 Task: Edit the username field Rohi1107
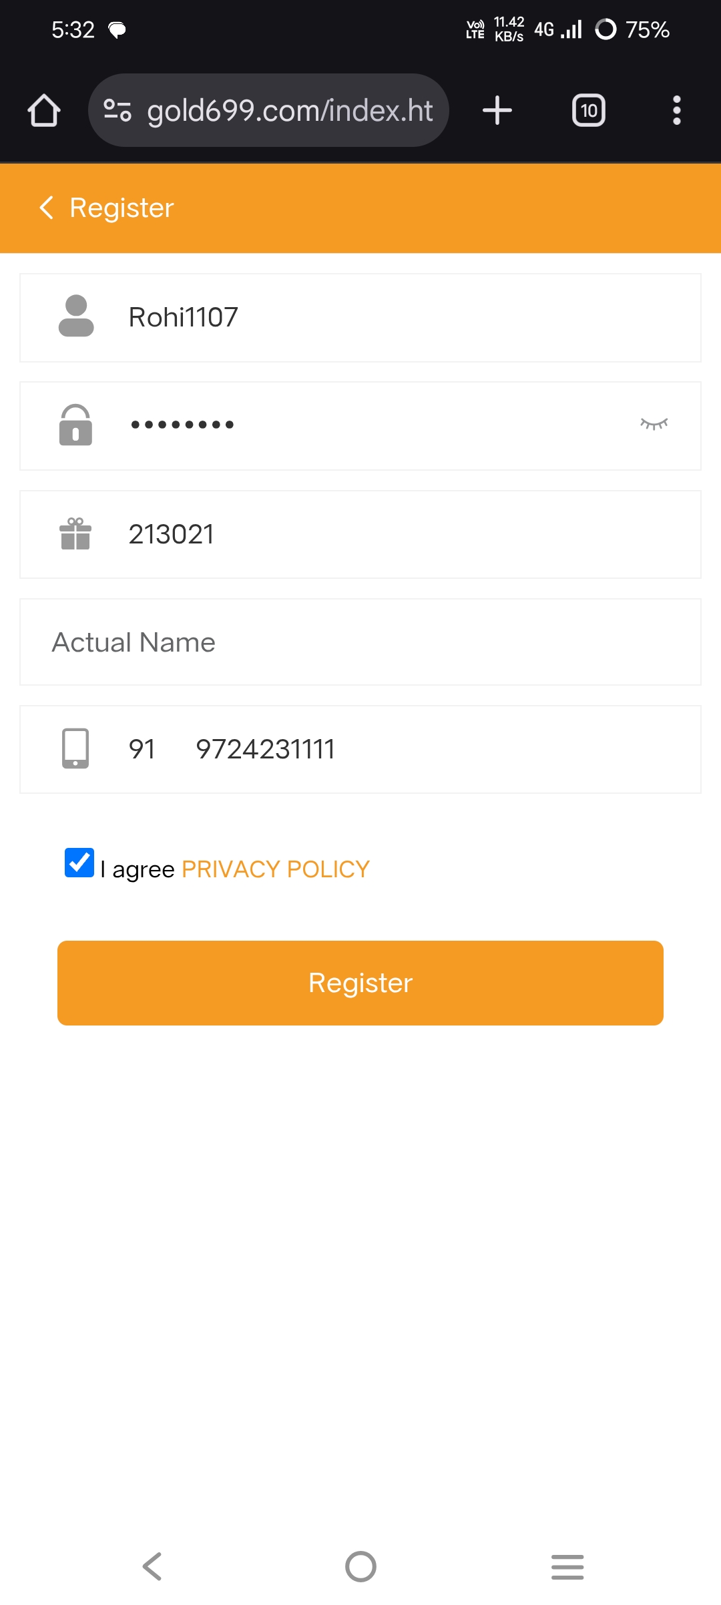[x=401, y=318]
